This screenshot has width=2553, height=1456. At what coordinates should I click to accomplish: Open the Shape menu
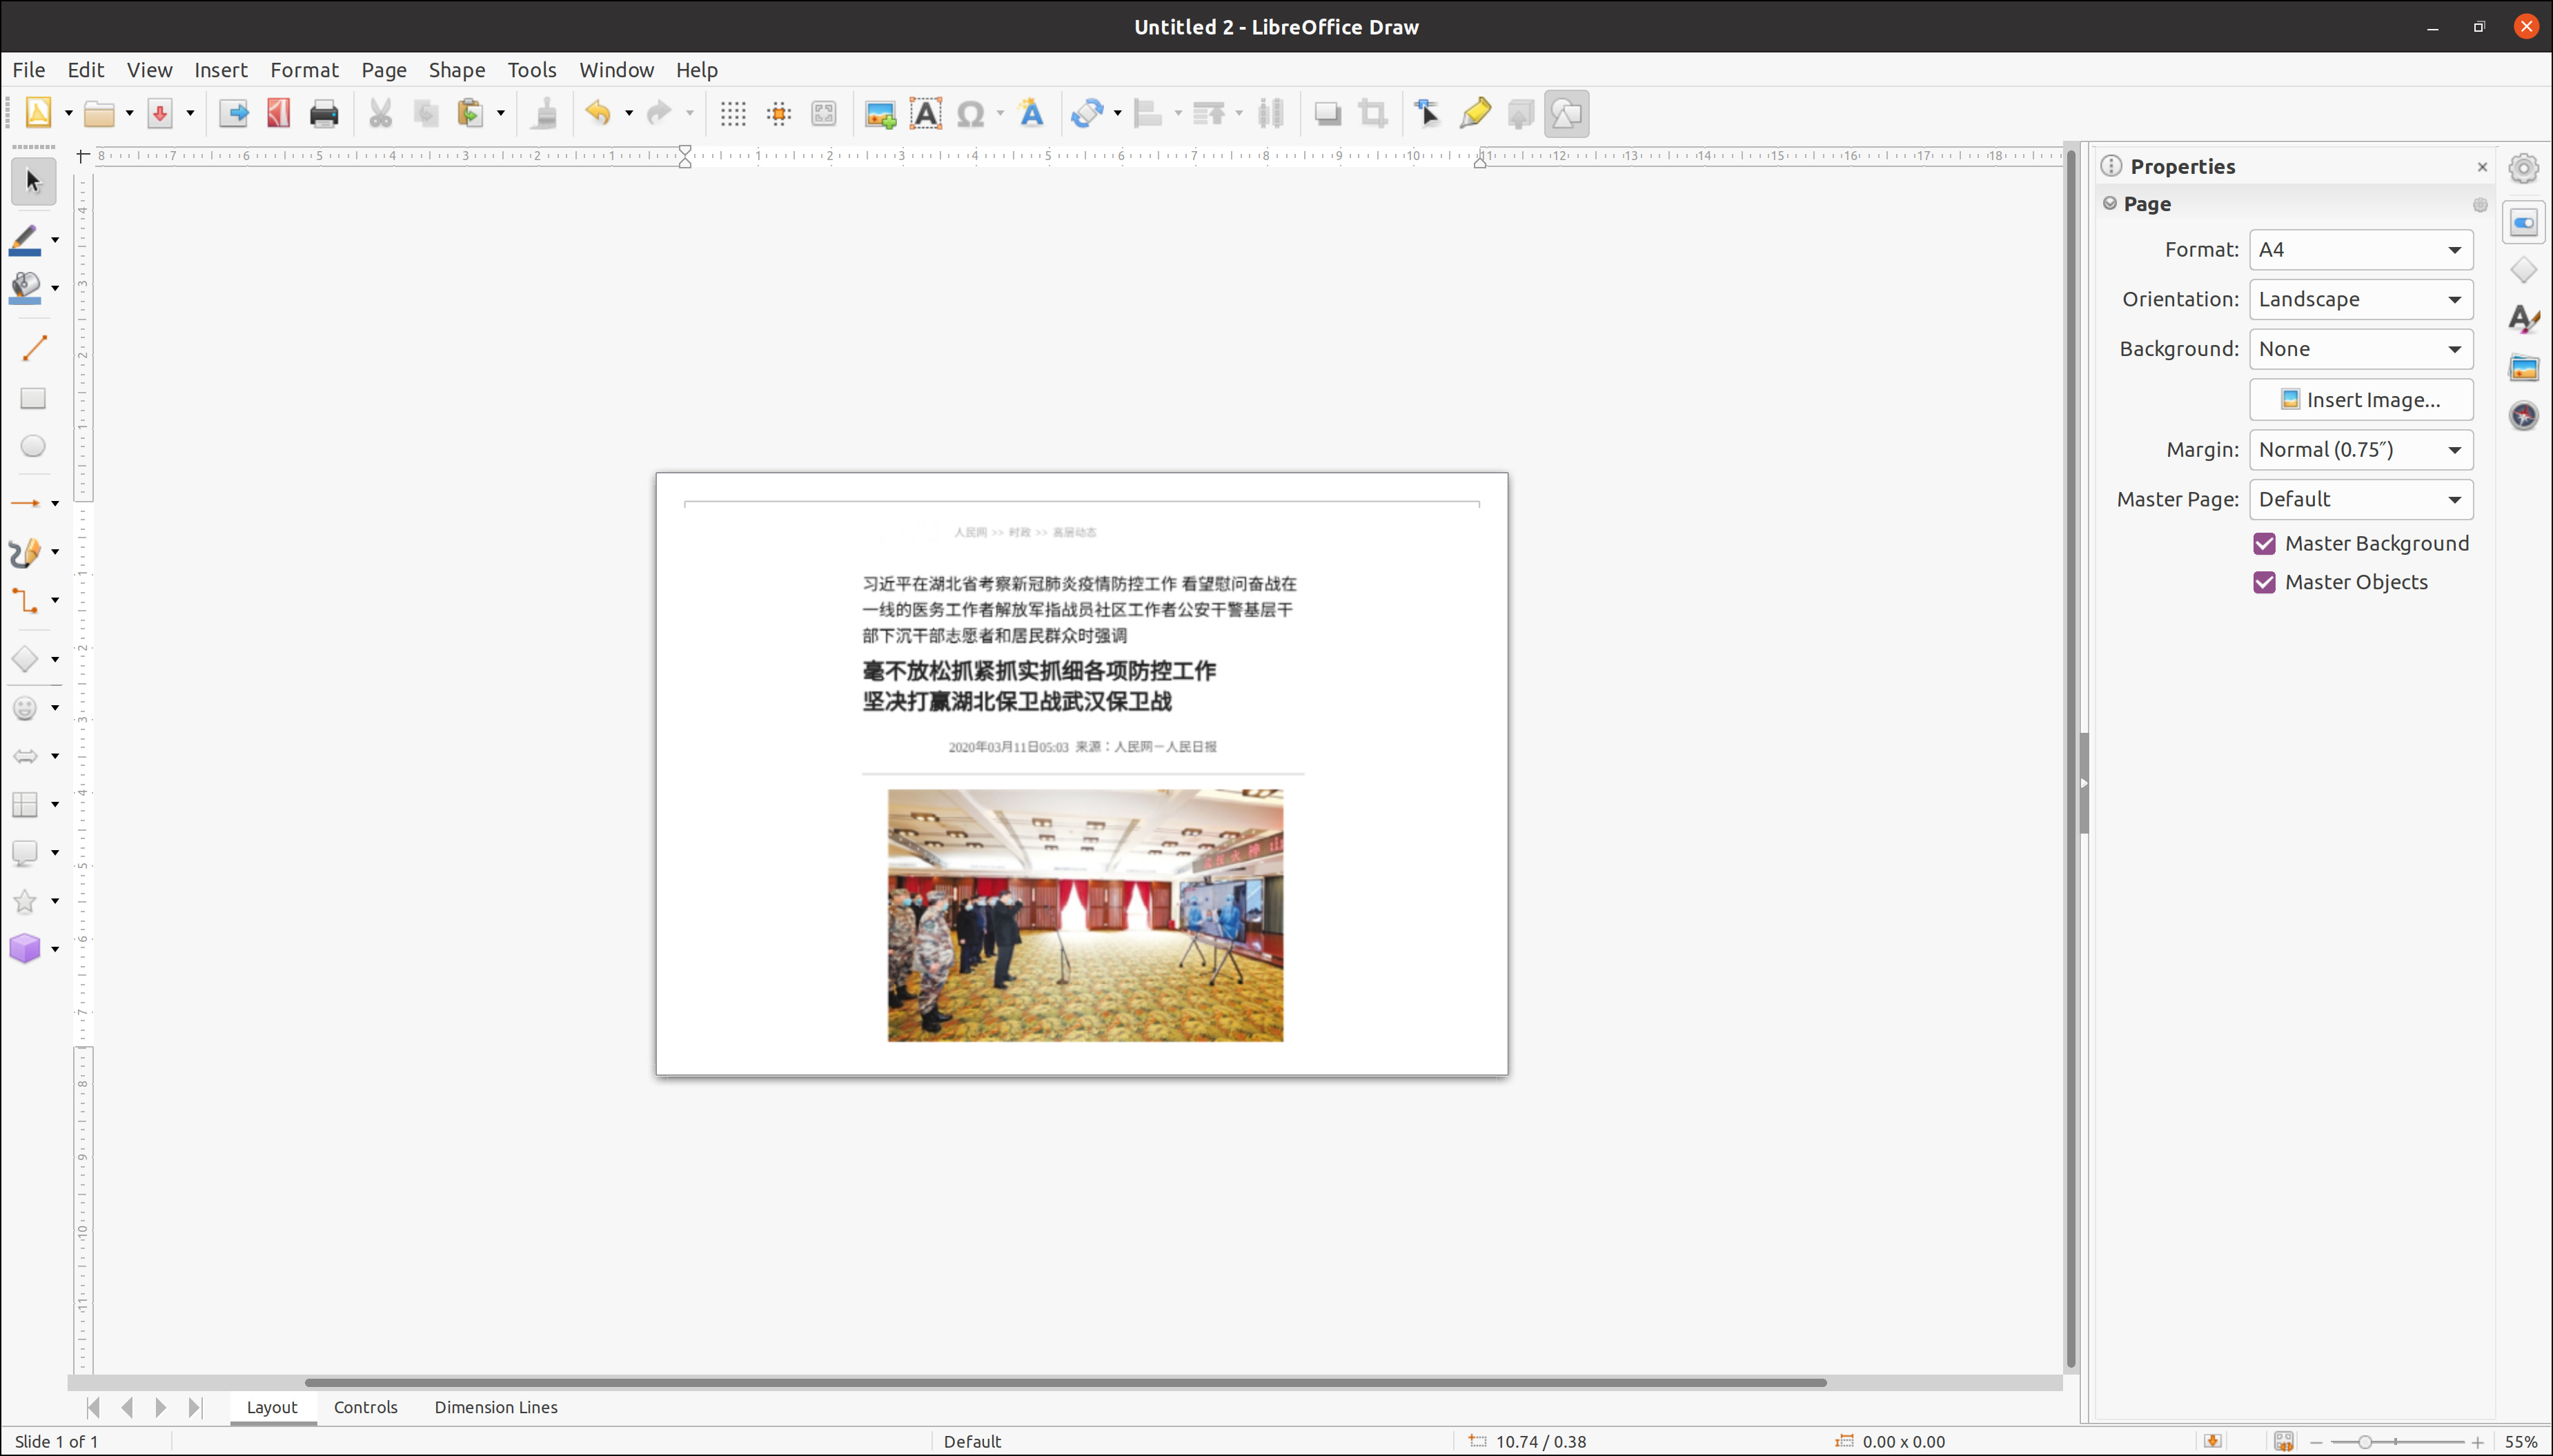point(457,70)
